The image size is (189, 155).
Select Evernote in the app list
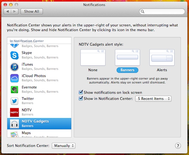point(39,89)
